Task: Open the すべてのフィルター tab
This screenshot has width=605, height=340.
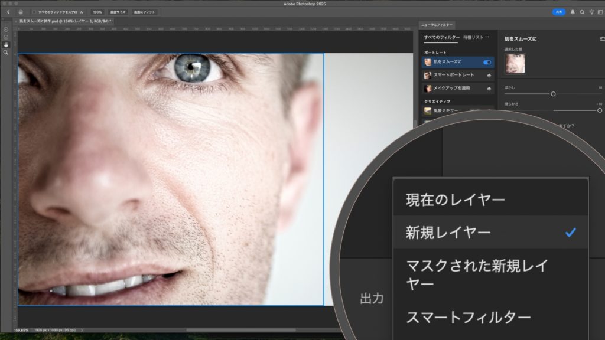Action: tap(441, 37)
